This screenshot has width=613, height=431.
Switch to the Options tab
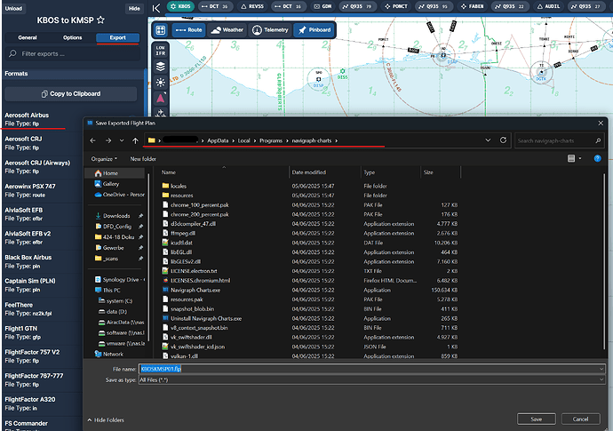(72, 38)
